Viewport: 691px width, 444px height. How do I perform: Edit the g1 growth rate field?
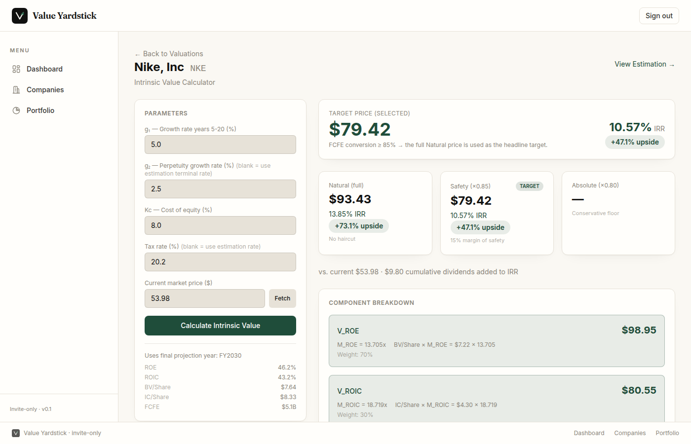click(x=220, y=145)
